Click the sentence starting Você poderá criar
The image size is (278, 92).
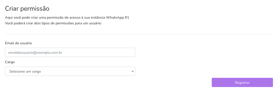pyautogui.click(x=53, y=23)
